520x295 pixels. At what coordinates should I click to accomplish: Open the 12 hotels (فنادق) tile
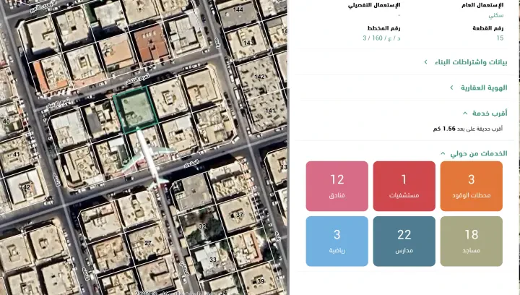coord(337,186)
